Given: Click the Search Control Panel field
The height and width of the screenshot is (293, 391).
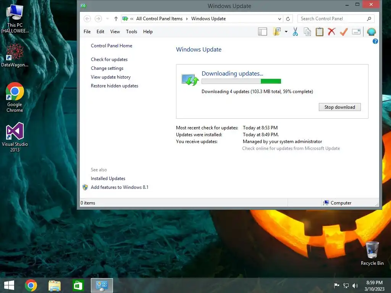Looking at the screenshot, I should tap(336, 19).
